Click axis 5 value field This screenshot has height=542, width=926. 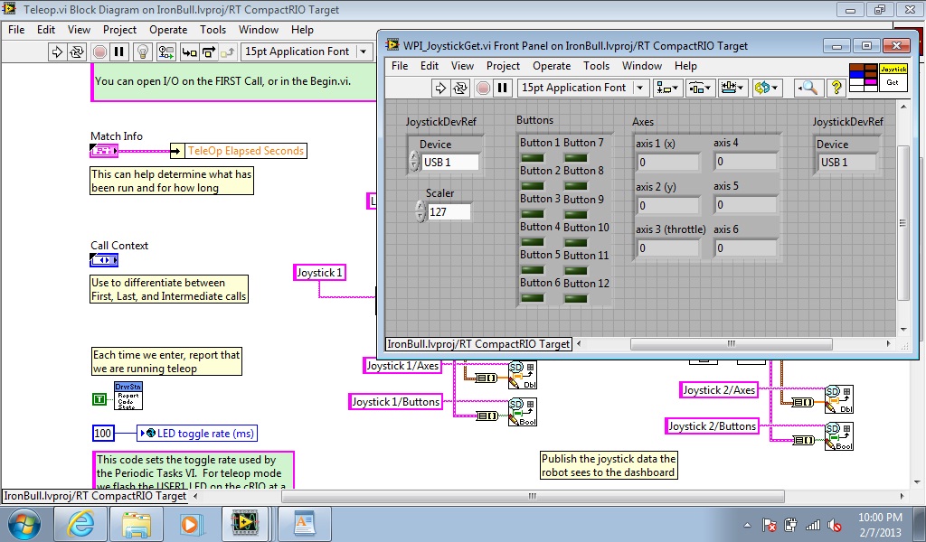745,205
